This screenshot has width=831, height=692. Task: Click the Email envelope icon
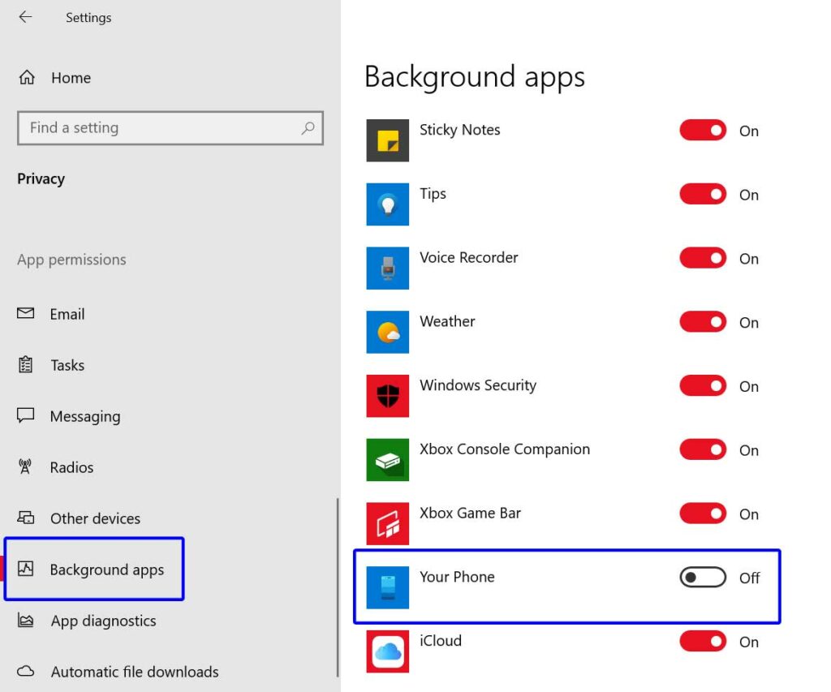coord(25,313)
